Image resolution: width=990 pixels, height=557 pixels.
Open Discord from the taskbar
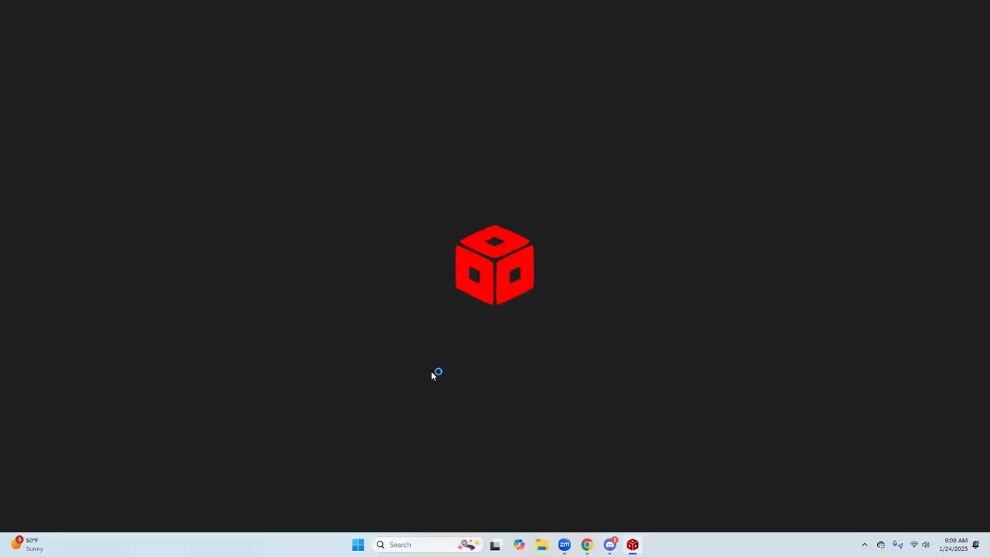(x=610, y=545)
